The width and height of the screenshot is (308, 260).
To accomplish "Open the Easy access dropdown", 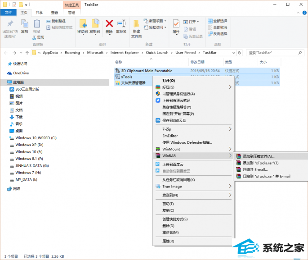I will (x=155, y=27).
